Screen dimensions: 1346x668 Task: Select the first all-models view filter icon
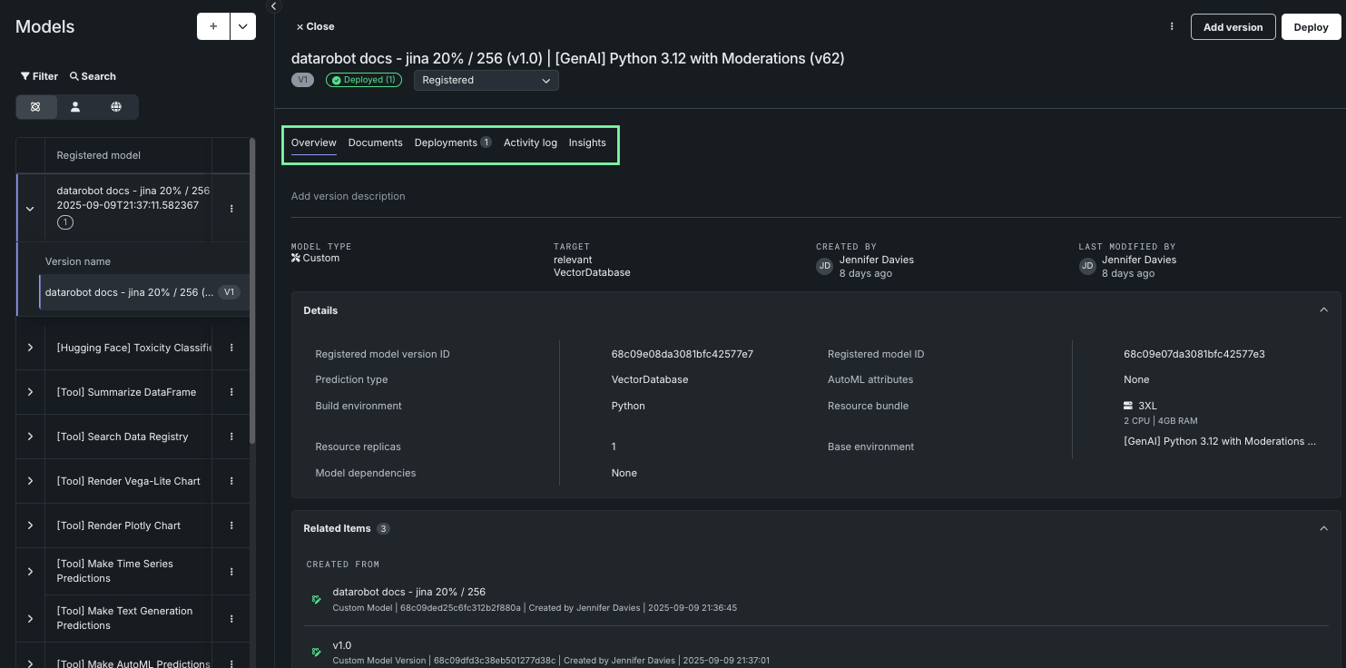coord(35,107)
